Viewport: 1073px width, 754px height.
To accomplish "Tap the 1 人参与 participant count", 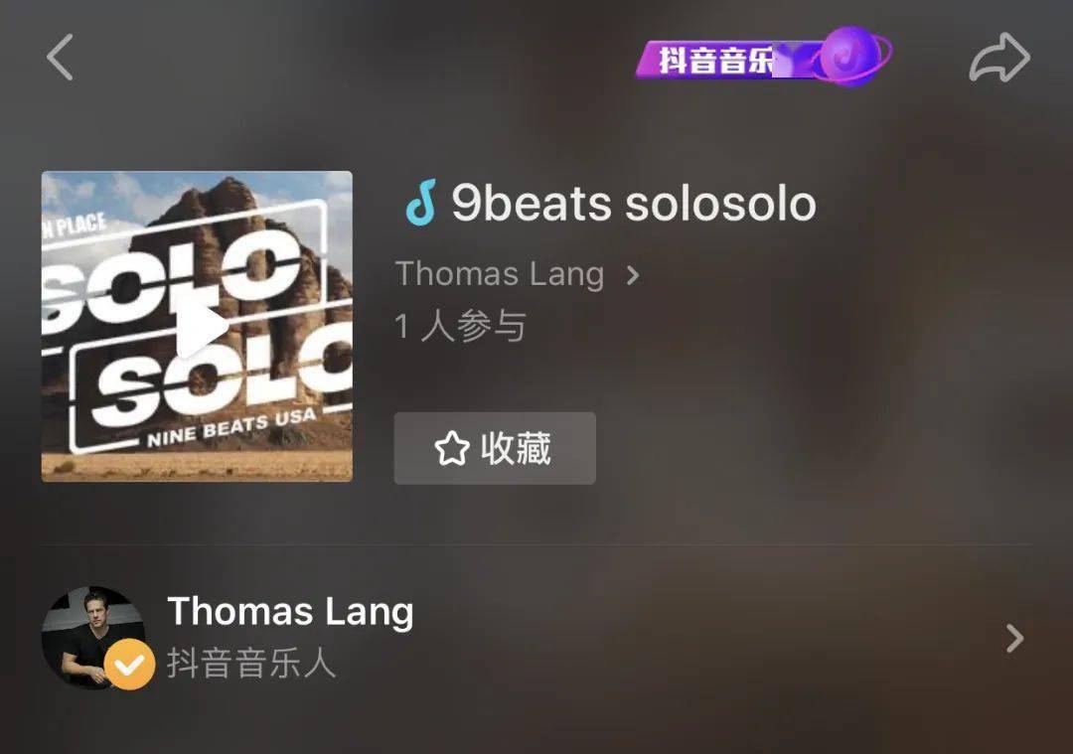I will click(461, 326).
